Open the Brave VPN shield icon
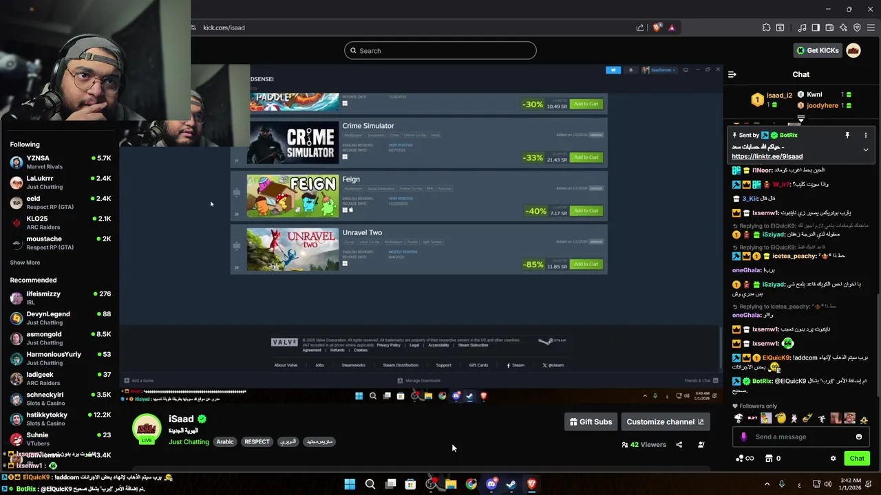The image size is (881, 495). tap(857, 27)
